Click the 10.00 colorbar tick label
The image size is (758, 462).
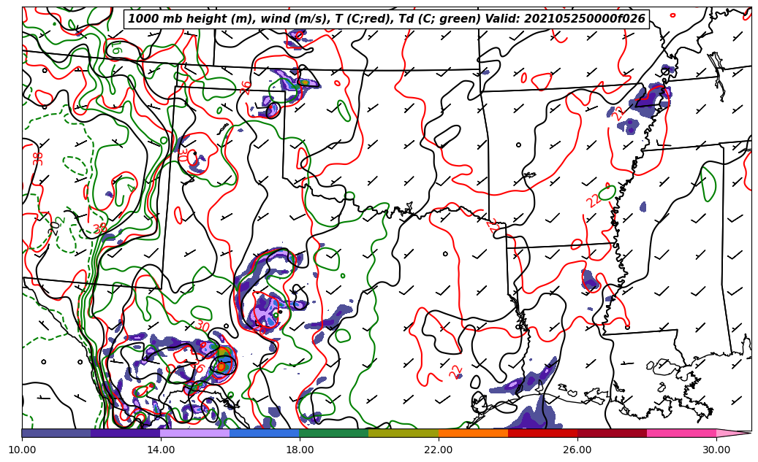coord(22,450)
